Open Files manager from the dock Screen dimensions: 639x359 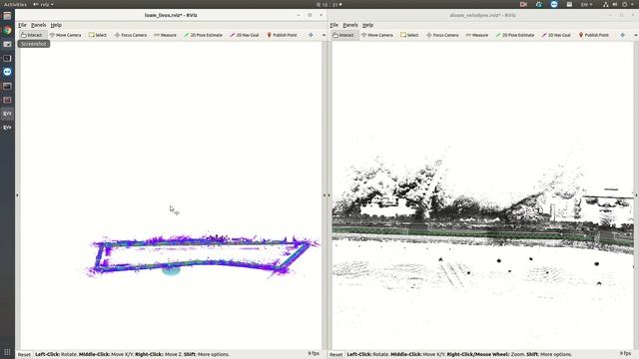7,16
